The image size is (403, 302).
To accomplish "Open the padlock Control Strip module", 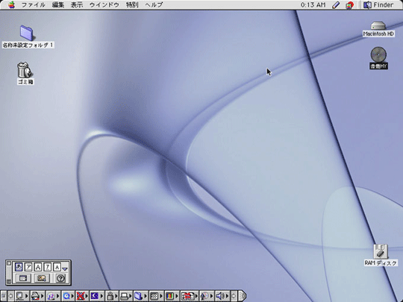I will point(110,296).
